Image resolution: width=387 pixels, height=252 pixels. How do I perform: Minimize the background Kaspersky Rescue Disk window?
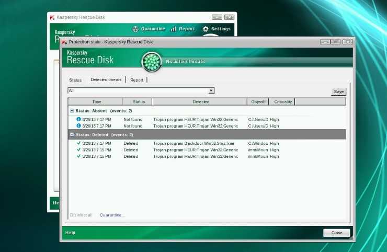(217, 17)
